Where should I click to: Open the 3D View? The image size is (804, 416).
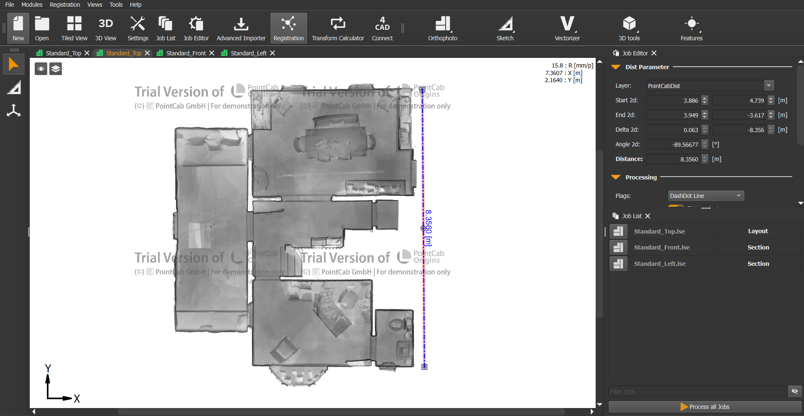point(106,28)
